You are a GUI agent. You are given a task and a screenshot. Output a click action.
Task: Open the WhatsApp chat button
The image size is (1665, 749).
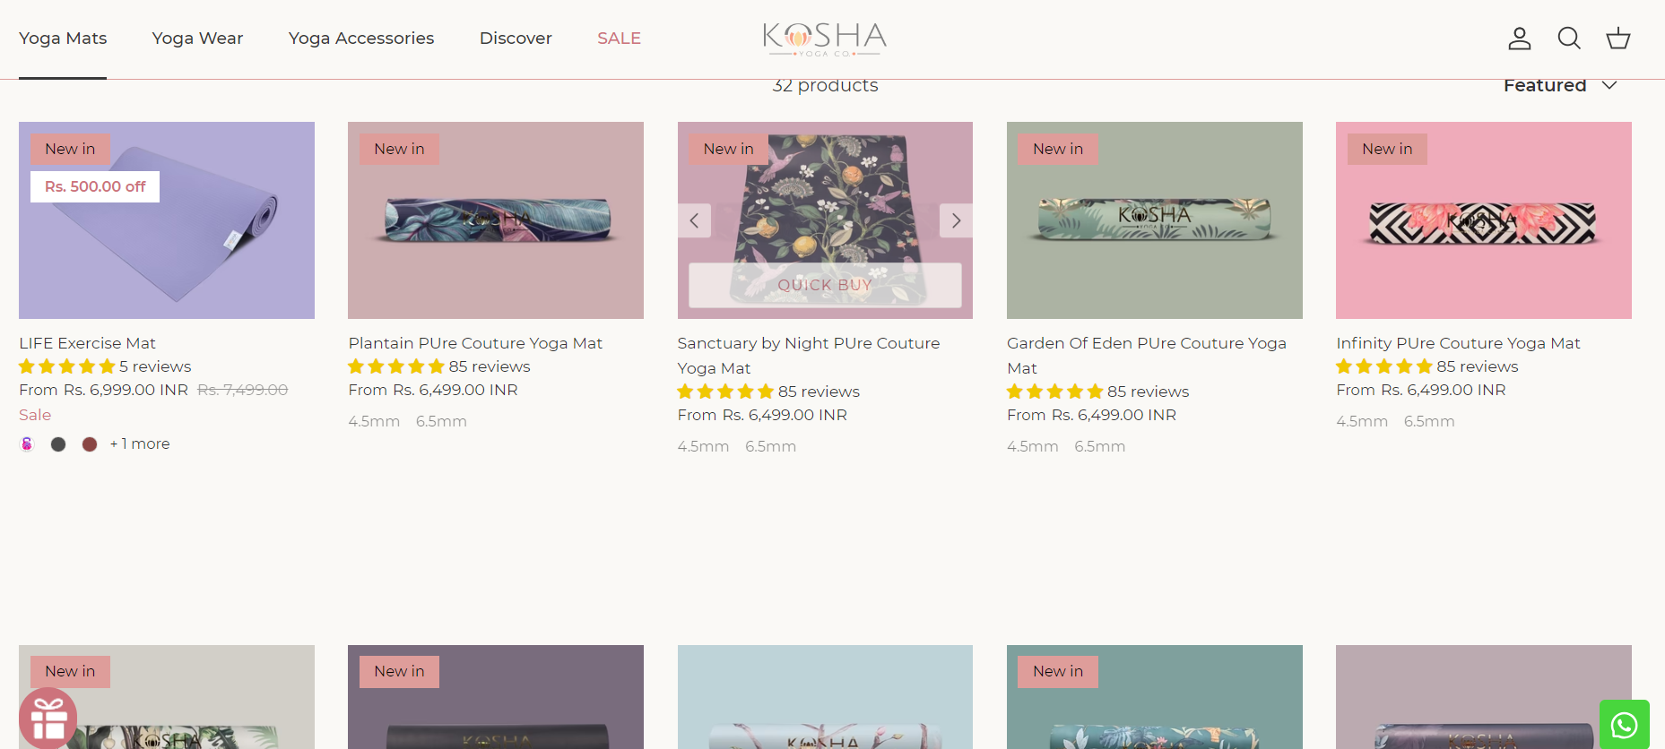pos(1624,724)
